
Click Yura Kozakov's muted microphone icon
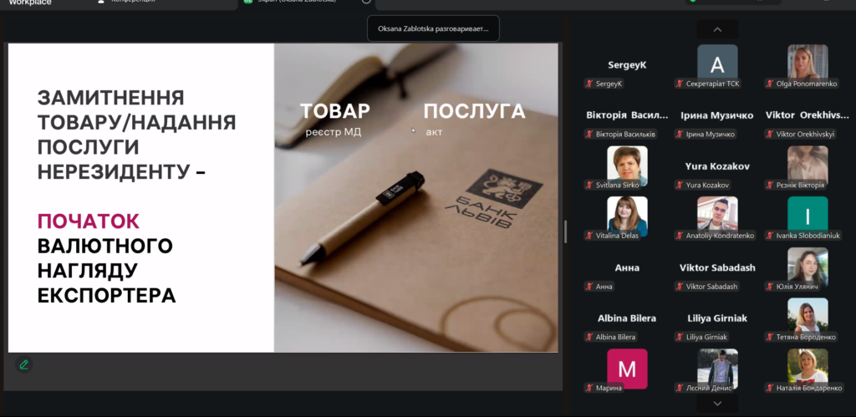point(680,185)
